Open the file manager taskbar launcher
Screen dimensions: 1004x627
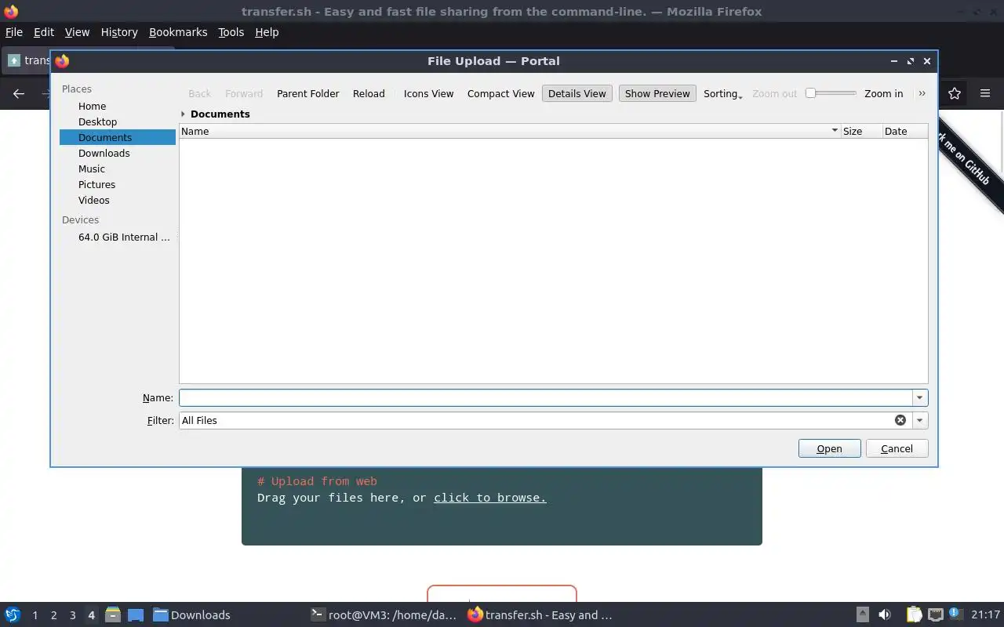(112, 614)
